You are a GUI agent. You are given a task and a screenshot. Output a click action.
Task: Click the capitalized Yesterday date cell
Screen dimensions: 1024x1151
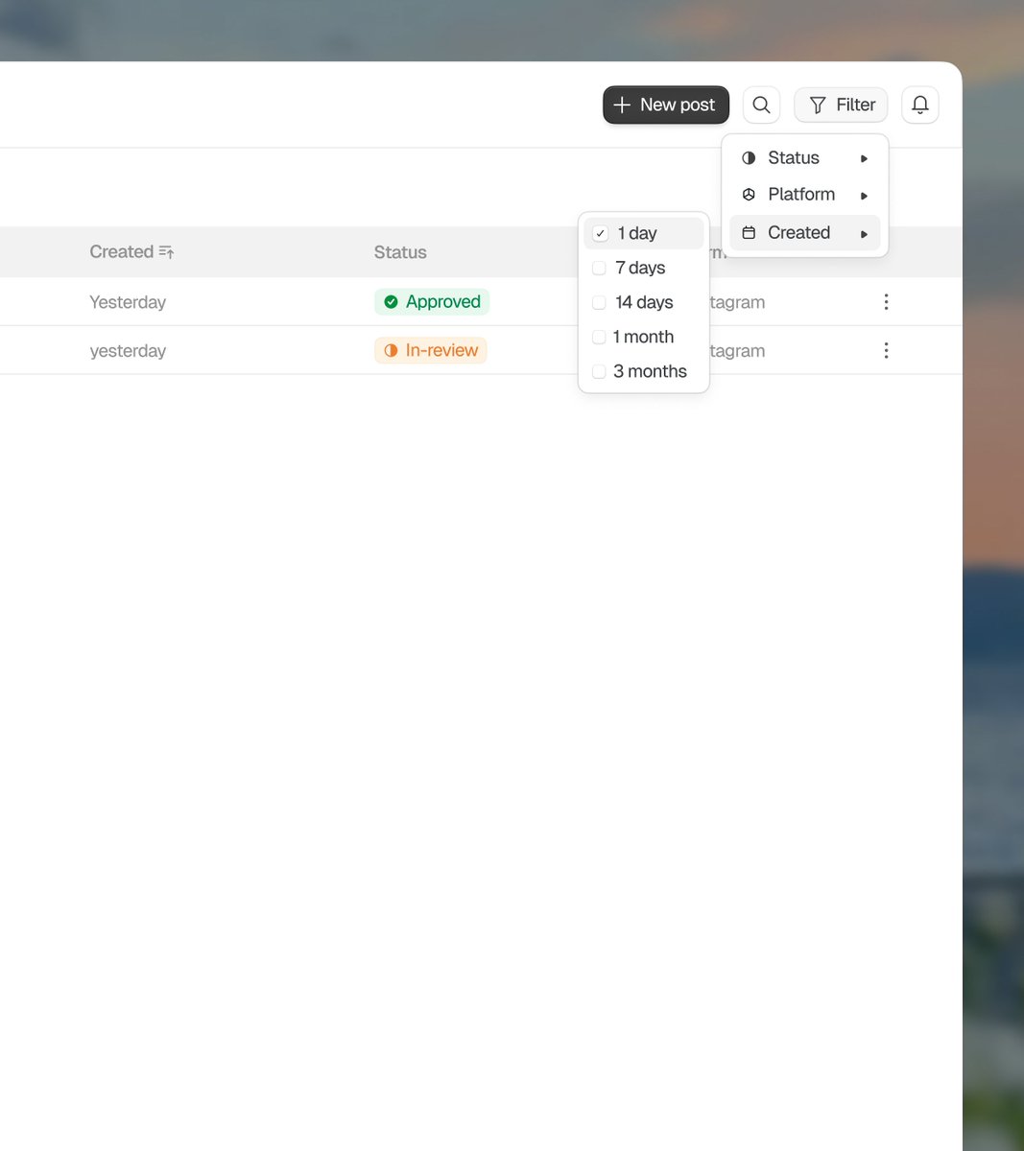[x=128, y=302]
